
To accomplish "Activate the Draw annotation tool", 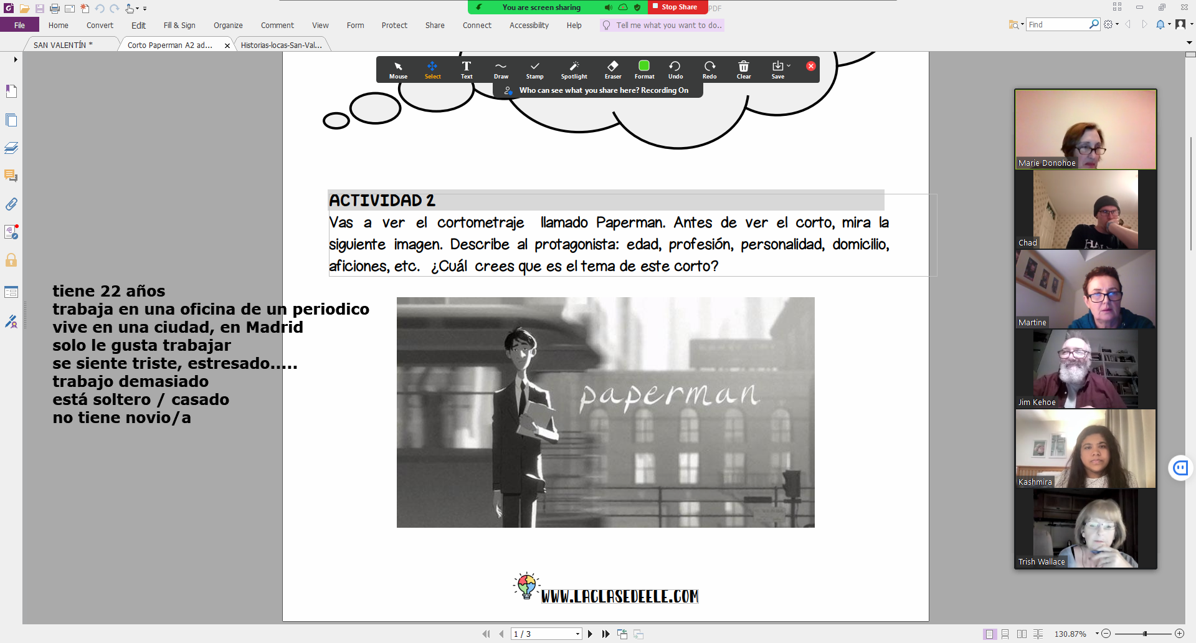I will click(501, 70).
